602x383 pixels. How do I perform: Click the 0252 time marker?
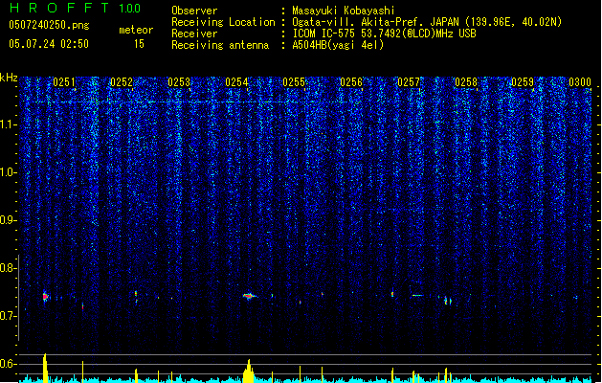[x=122, y=82]
